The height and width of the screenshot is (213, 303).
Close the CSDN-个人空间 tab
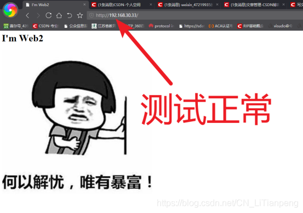151,4
